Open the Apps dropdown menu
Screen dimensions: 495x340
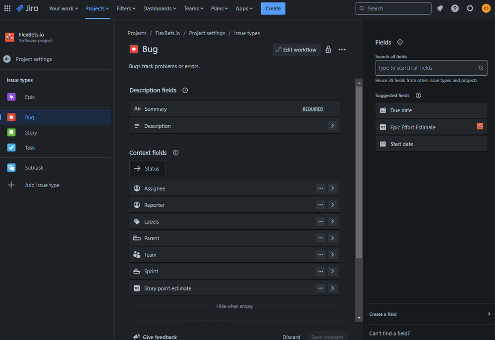(x=244, y=8)
